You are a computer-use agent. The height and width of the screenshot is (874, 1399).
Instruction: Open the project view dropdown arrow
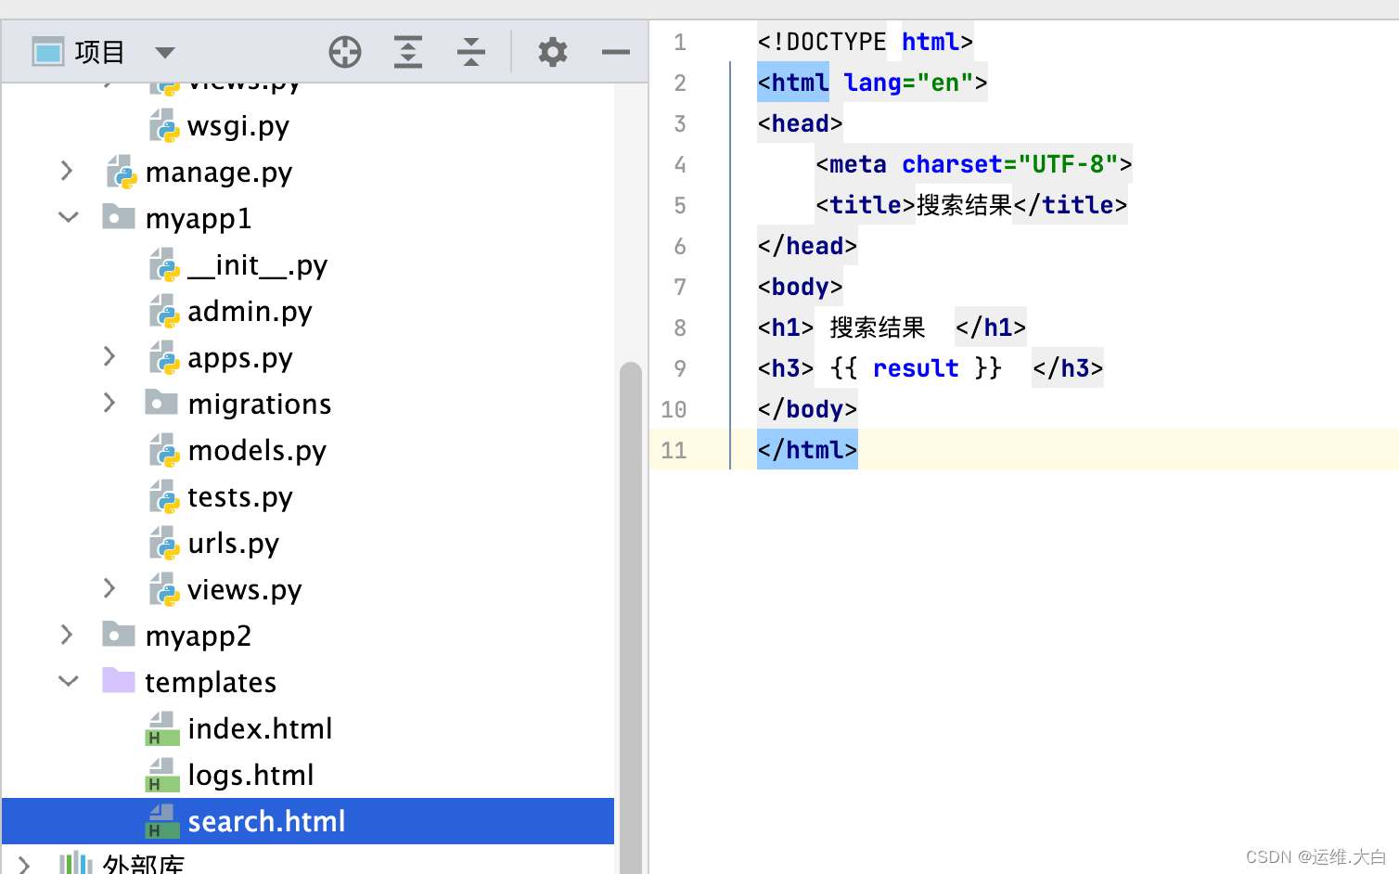point(164,53)
